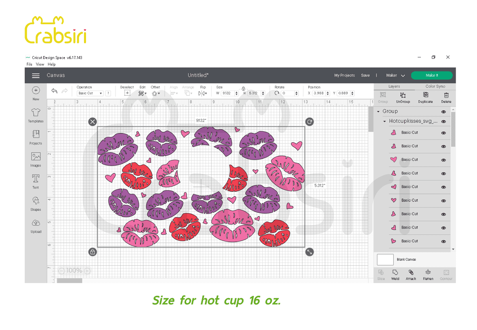The width and height of the screenshot is (477, 330).
Task: Click the Upload icon
Action: click(x=36, y=226)
